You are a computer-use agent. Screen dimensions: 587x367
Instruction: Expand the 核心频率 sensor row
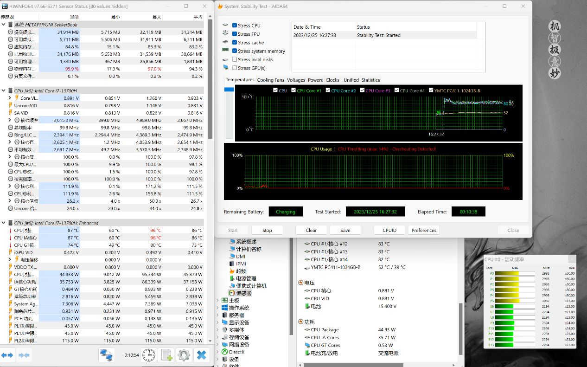pos(10,120)
